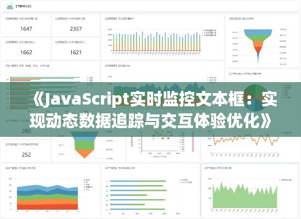Viewport: 301px width, 219px height.
Task: Select the pie chart behind the banner
Action: click(255, 98)
